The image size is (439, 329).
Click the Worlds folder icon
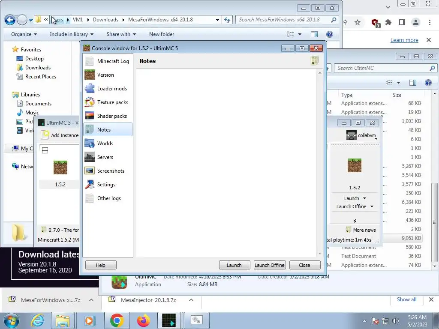[89, 143]
